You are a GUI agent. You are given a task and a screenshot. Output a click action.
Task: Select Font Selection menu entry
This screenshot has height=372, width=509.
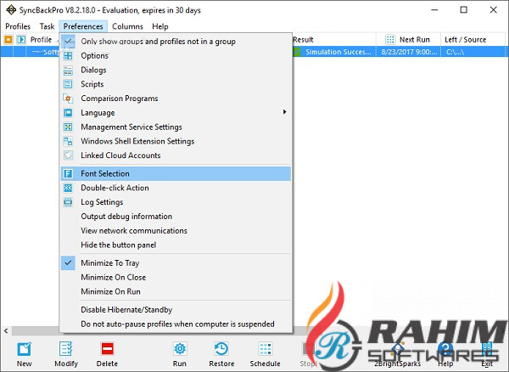[x=176, y=173]
